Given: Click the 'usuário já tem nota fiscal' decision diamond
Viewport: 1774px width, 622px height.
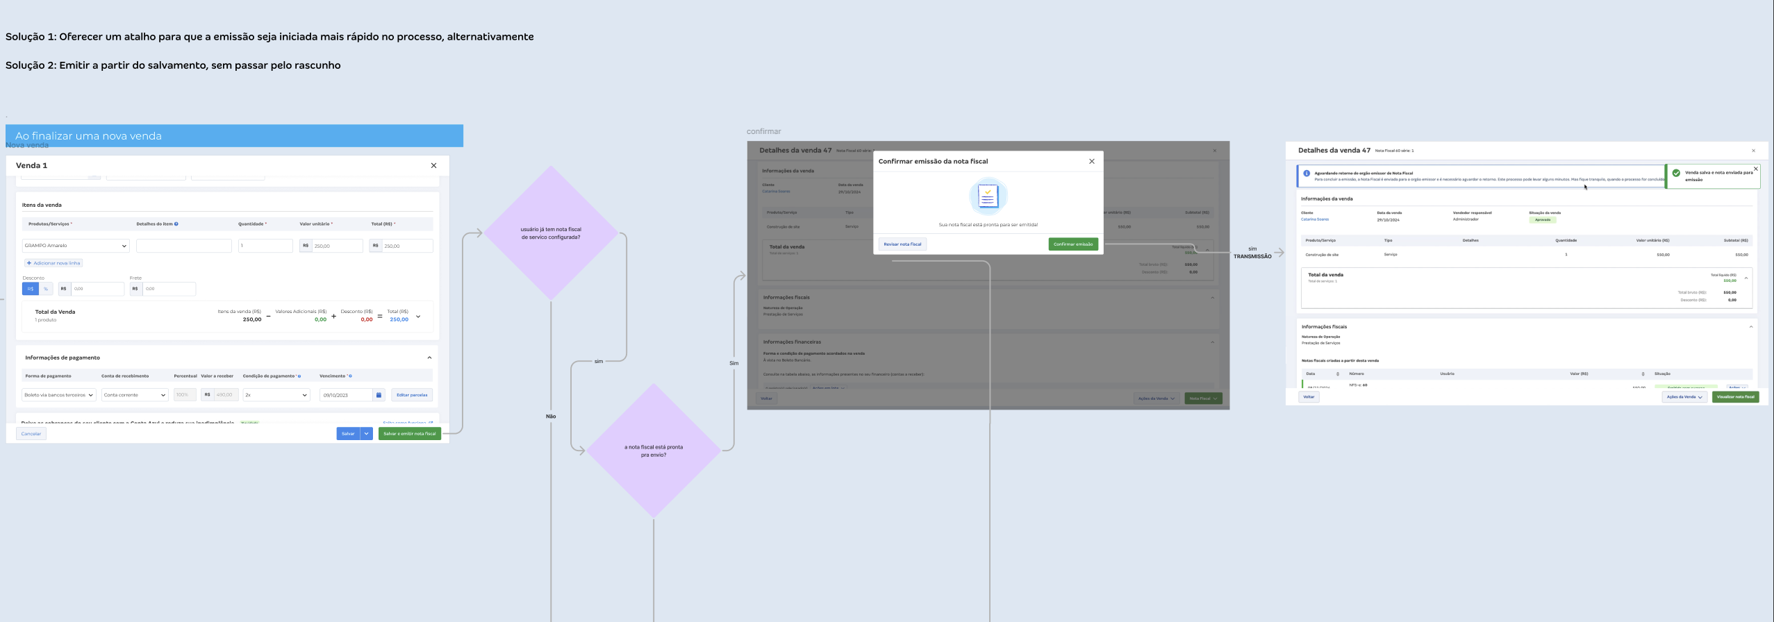Looking at the screenshot, I should click(551, 233).
